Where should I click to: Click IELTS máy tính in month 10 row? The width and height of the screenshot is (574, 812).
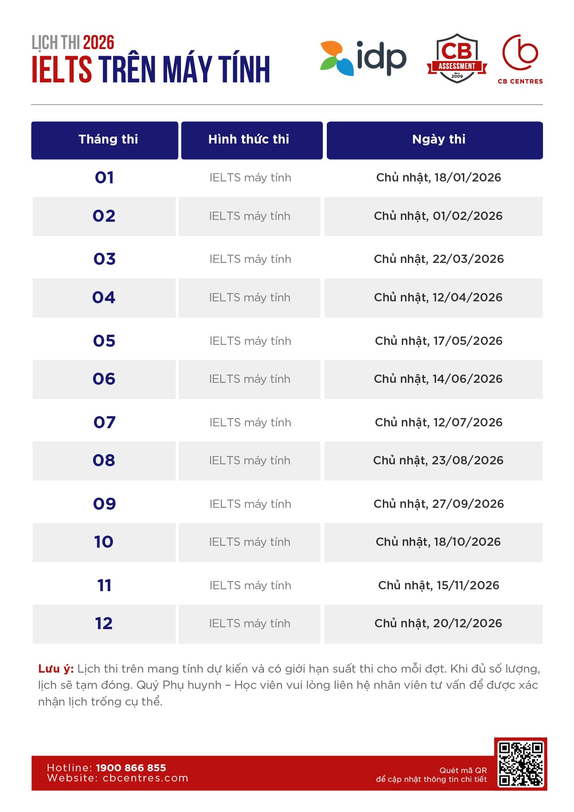tap(250, 542)
